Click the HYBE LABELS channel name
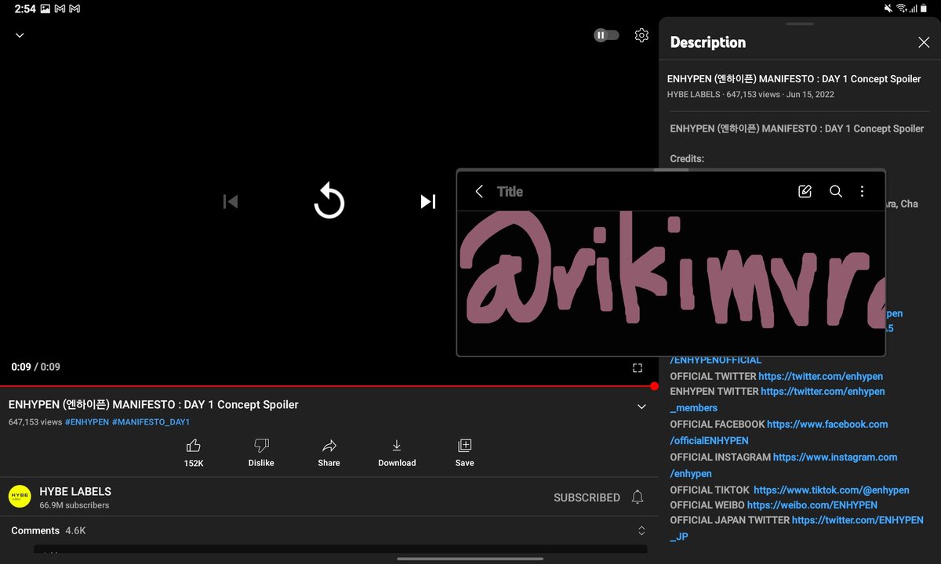 click(75, 491)
